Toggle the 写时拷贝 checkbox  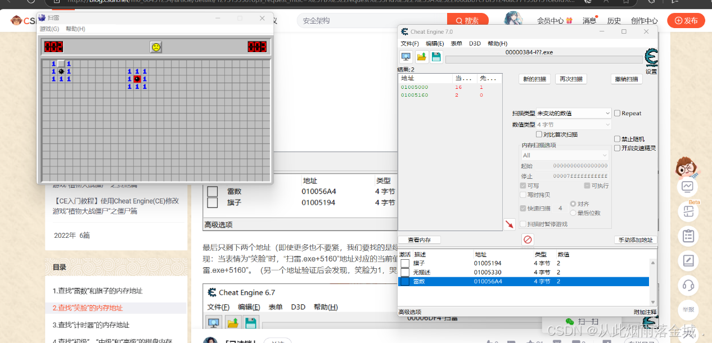[523, 195]
